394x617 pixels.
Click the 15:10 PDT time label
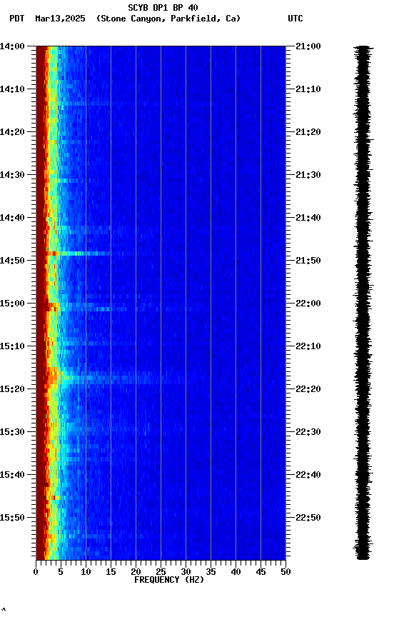point(12,346)
